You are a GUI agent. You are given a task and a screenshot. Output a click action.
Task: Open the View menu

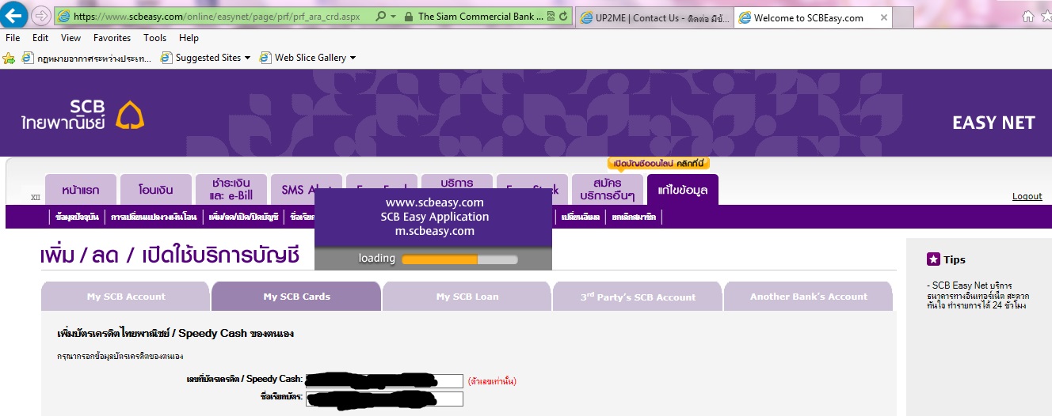tap(71, 37)
